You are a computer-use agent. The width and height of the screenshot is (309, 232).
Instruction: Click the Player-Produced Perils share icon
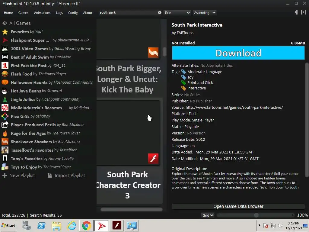5,125
